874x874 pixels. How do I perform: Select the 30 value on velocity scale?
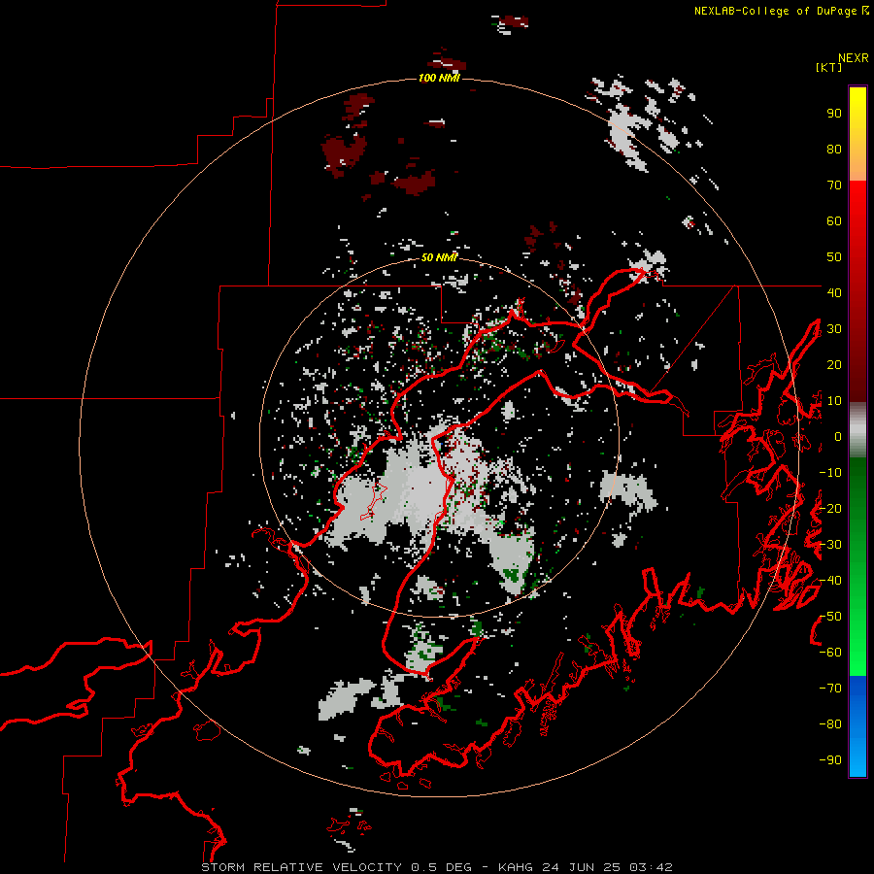(x=834, y=329)
